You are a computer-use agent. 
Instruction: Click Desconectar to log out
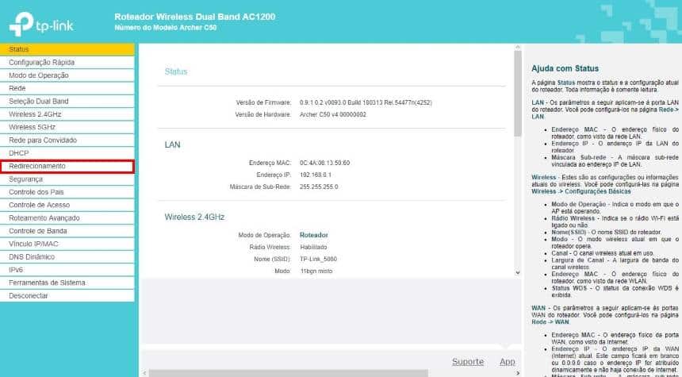pyautogui.click(x=67, y=295)
